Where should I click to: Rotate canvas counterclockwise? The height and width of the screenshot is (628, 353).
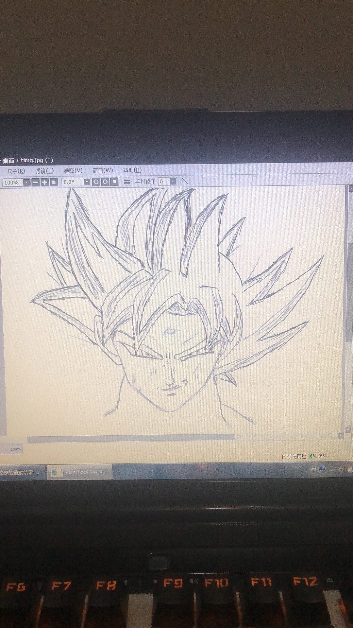tap(96, 182)
